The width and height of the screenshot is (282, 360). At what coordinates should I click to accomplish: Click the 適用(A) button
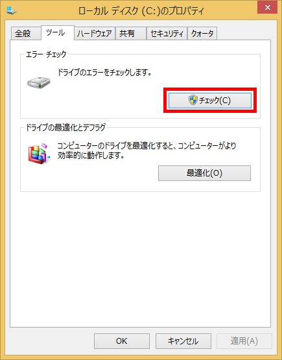pyautogui.click(x=244, y=341)
